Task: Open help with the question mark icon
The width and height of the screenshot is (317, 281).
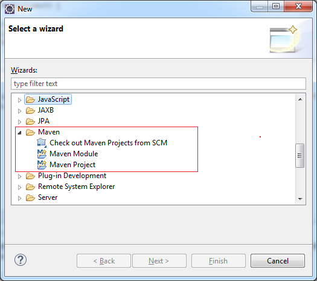Action: point(21,260)
